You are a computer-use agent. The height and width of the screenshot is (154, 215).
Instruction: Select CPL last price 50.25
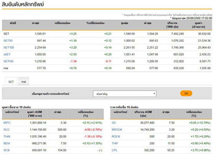pos(171,150)
